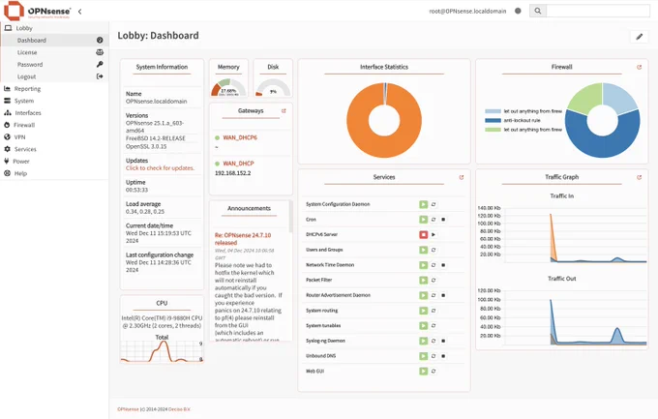The height and width of the screenshot is (419, 658).
Task: Expand the Services menu in the sidebar
Action: pos(54,149)
